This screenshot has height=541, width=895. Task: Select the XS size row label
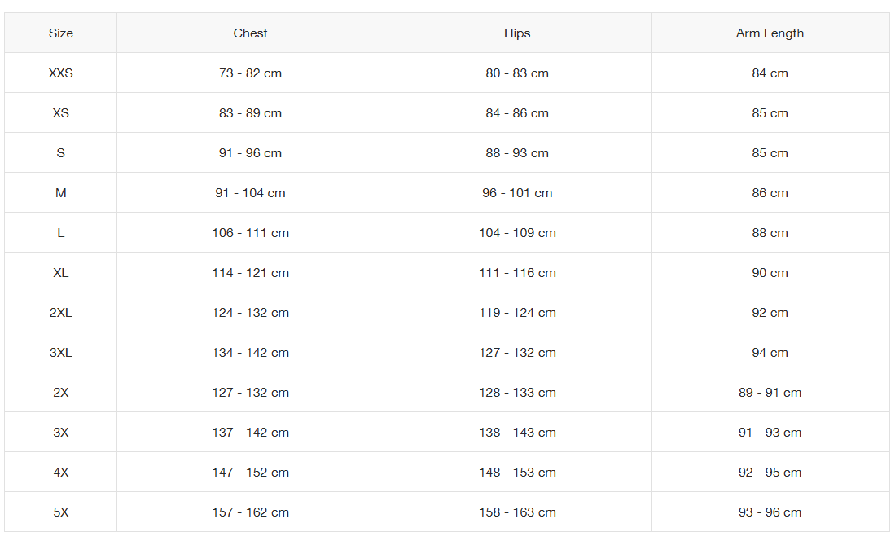(x=60, y=113)
